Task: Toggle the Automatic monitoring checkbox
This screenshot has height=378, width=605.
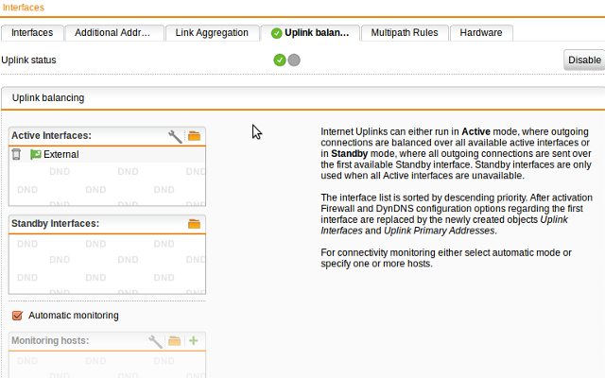Action: (17, 315)
